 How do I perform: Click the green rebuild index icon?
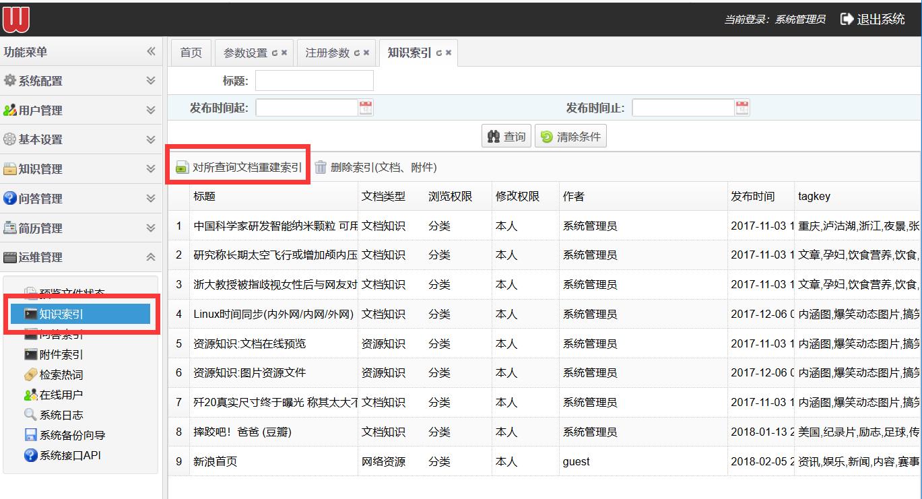point(182,168)
